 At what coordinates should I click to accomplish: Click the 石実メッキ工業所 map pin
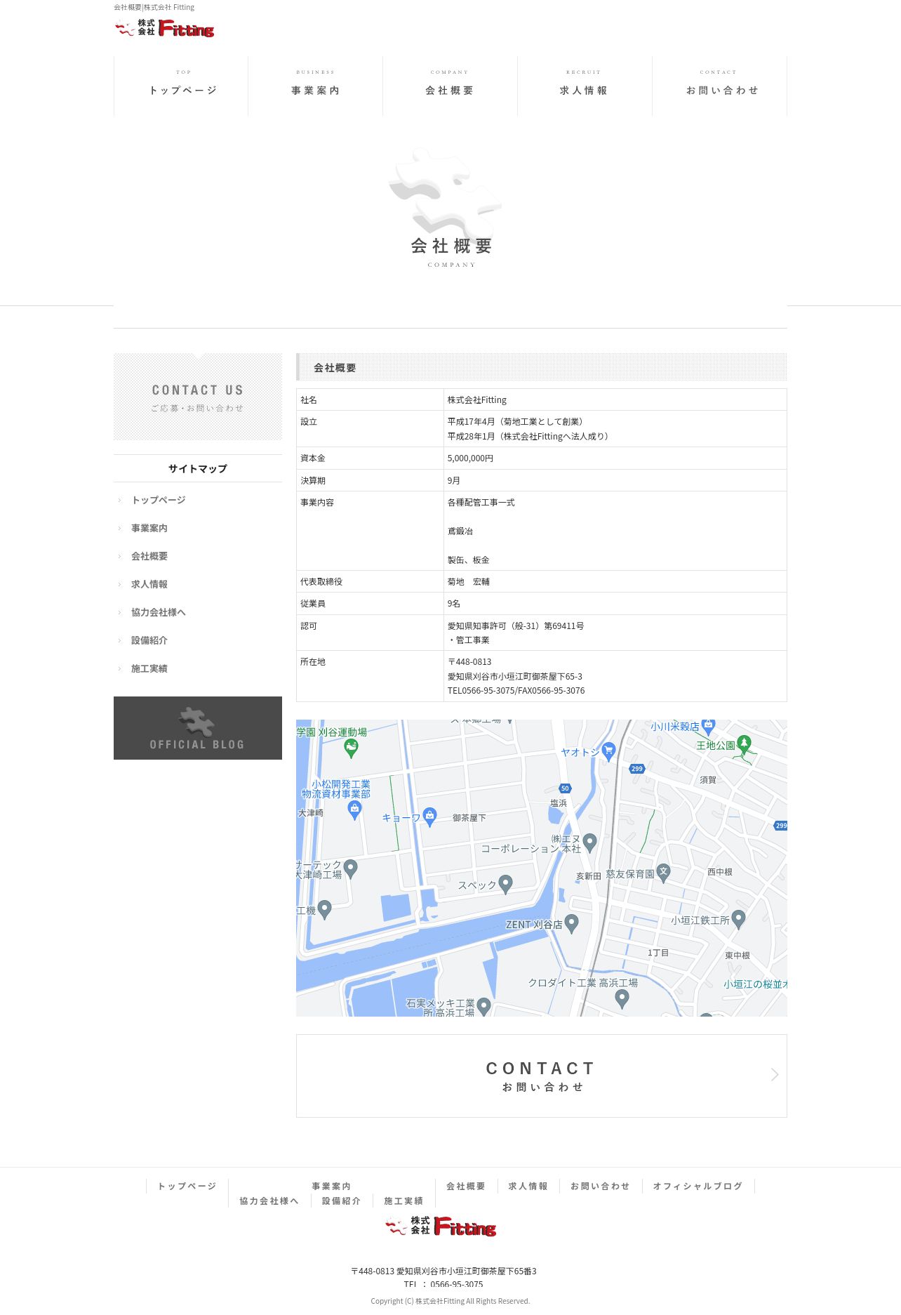(x=483, y=1007)
